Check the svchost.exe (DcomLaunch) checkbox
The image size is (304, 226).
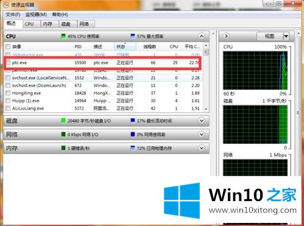click(x=8, y=85)
